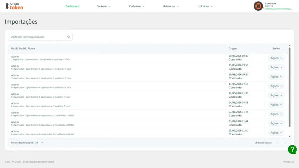Image resolution: width=299 pixels, height=168 pixels.
Task: Click scrollbar up arrow of table
Action: tap(289, 46)
